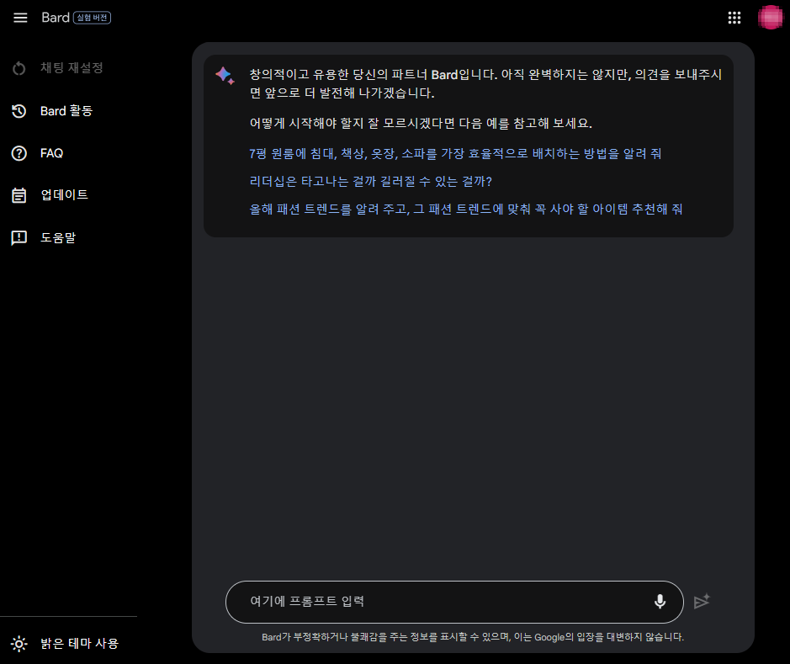The width and height of the screenshot is (790, 664).
Task: Click the sun icon for light theme
Action: (x=19, y=644)
